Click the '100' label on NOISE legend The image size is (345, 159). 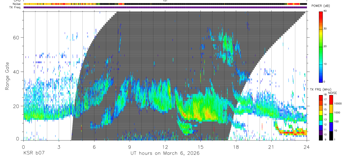(337, 121)
